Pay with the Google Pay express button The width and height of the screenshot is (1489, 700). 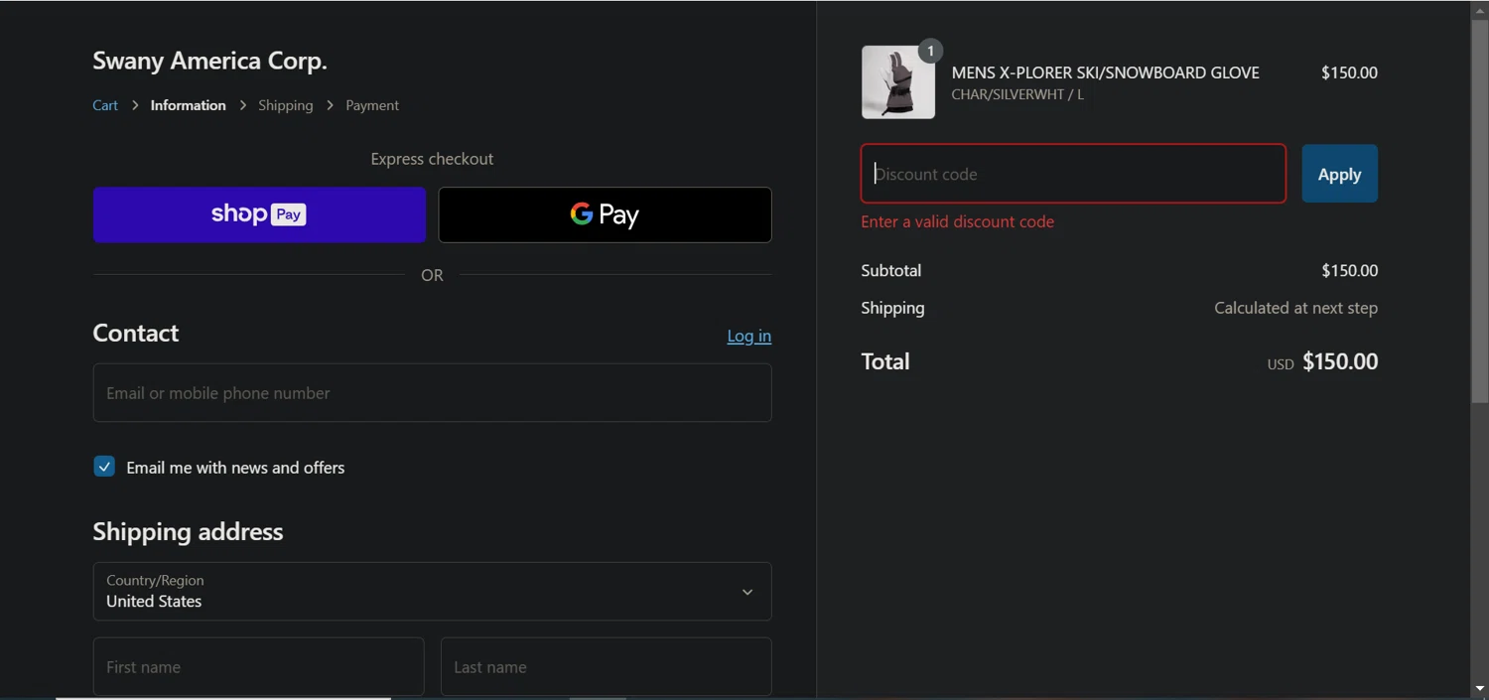tap(605, 214)
